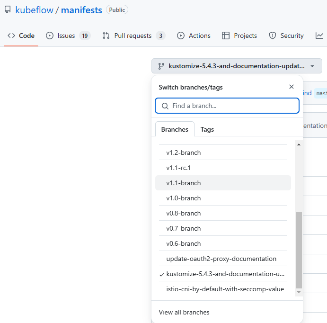
Task: Select the Code tab
Action: (21, 36)
